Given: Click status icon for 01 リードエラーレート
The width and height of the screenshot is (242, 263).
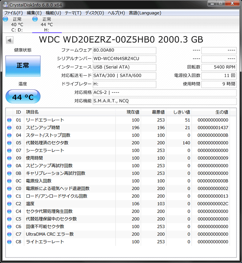Looking at the screenshot, I should (10, 120).
